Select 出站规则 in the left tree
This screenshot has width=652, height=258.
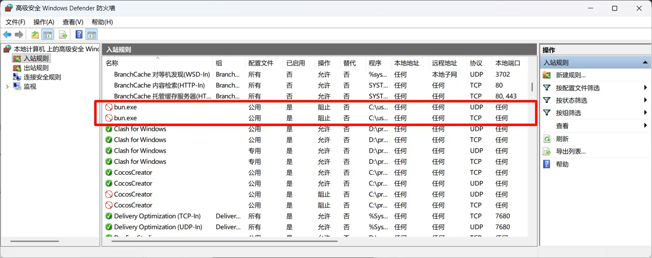coord(36,68)
